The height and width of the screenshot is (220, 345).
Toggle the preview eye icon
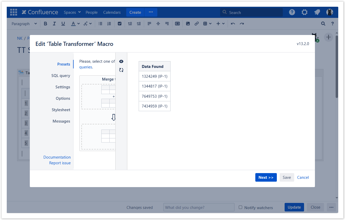tap(121, 61)
